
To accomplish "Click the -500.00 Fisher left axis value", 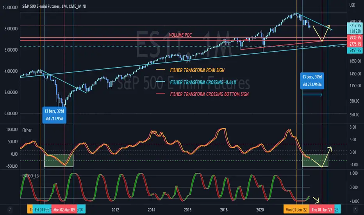I will tap(12, 166).
